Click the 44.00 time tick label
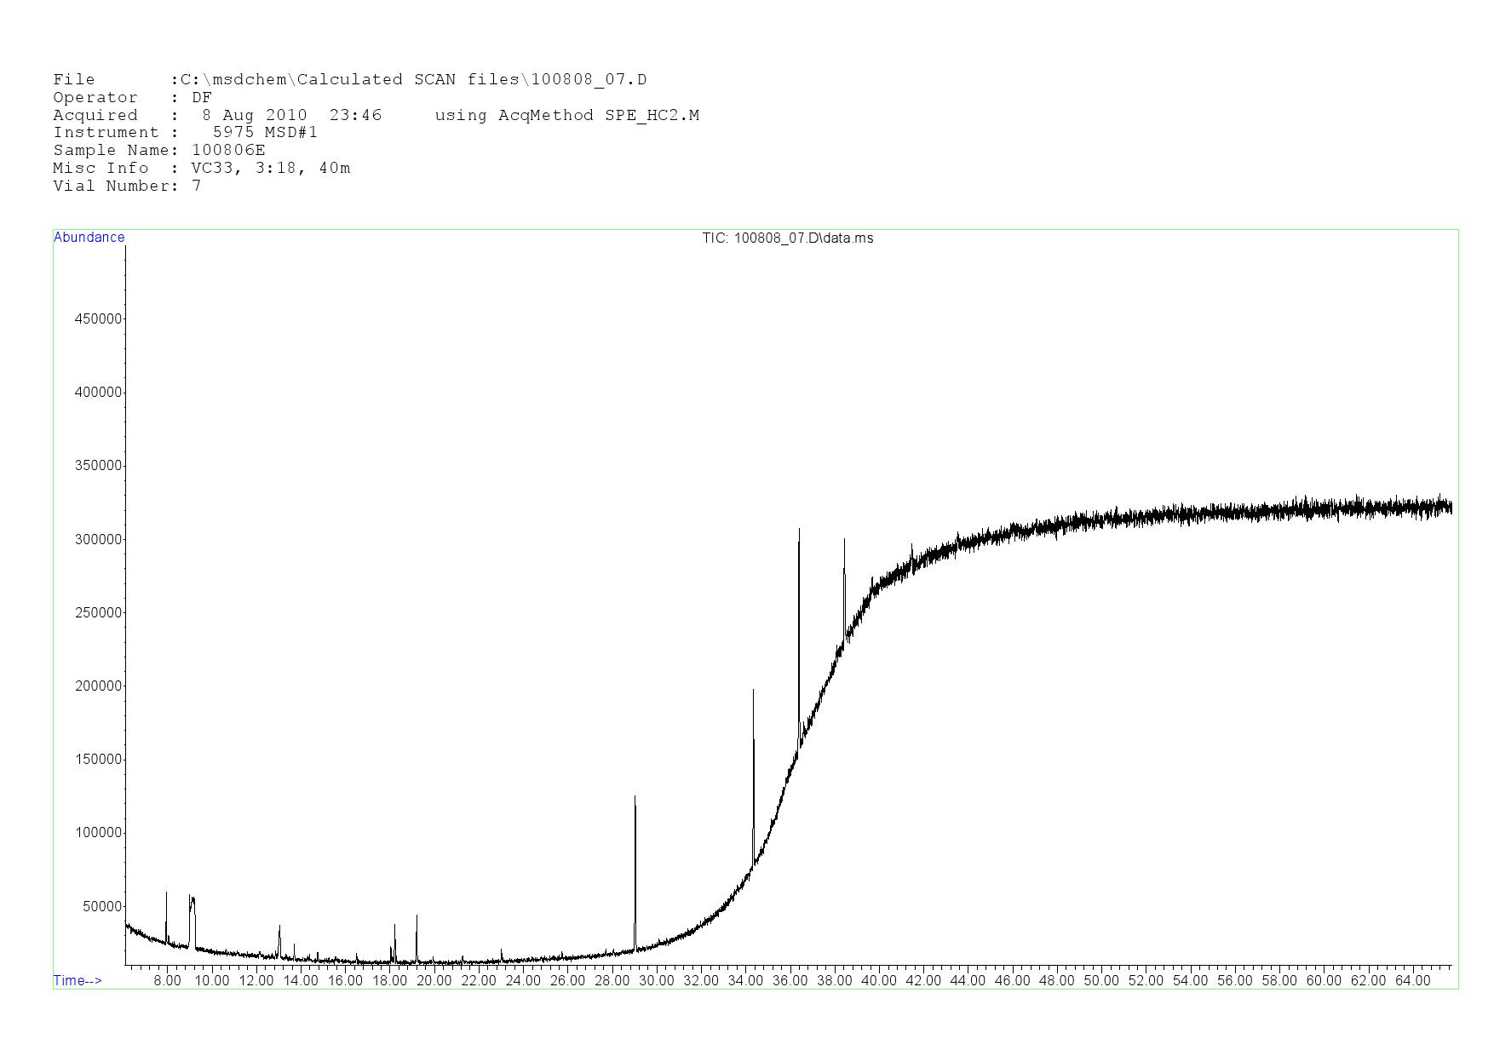This screenshot has width=1494, height=1056. point(968,980)
